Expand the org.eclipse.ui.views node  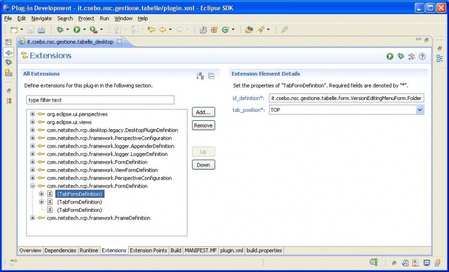click(x=33, y=122)
